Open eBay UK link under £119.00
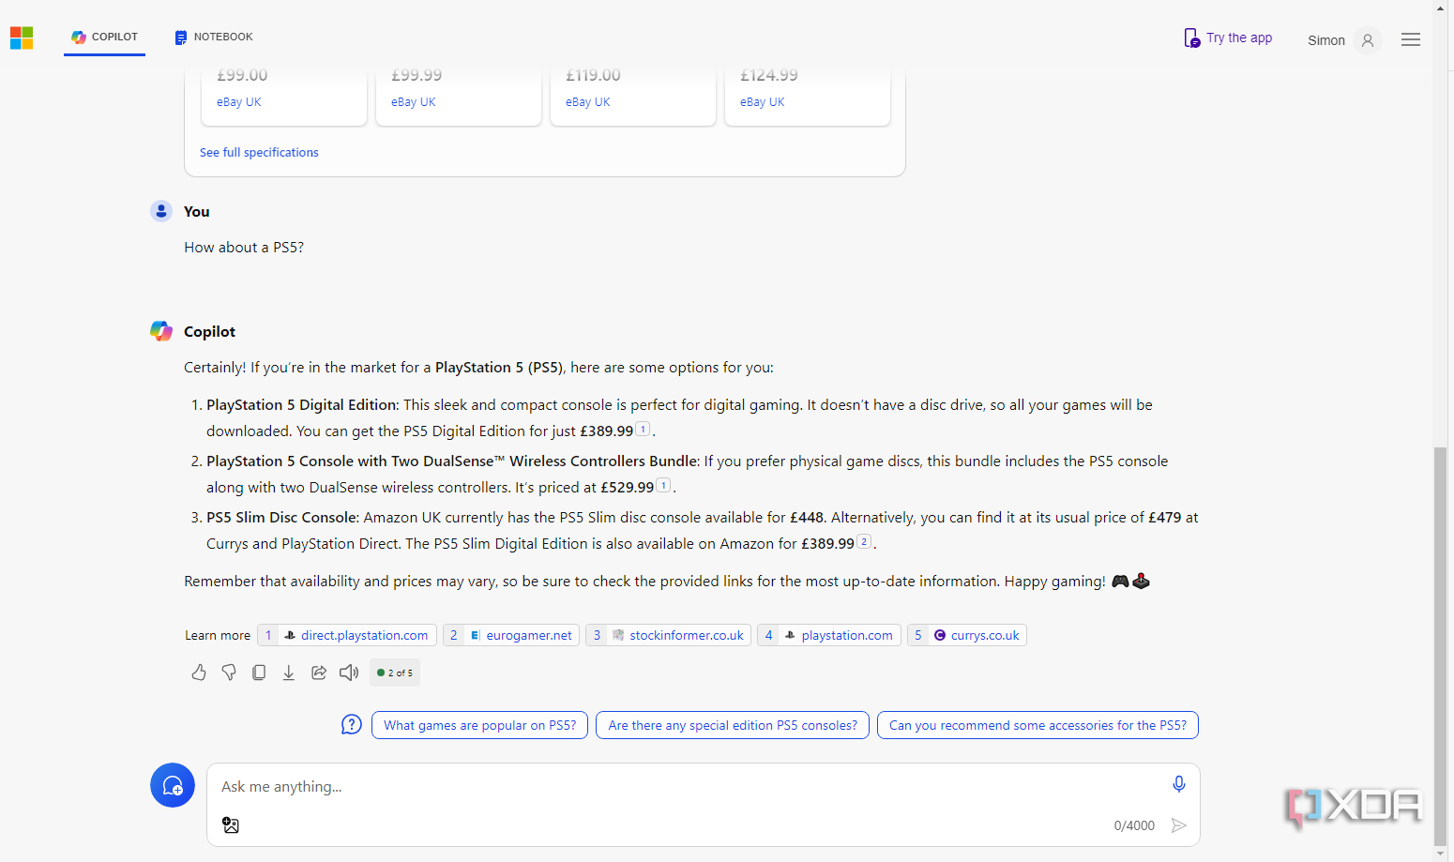This screenshot has width=1454, height=862. click(588, 102)
